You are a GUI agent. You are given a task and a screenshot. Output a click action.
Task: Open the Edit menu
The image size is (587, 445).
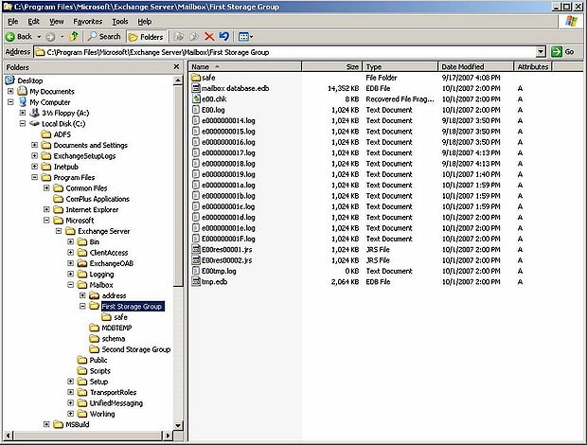click(34, 22)
